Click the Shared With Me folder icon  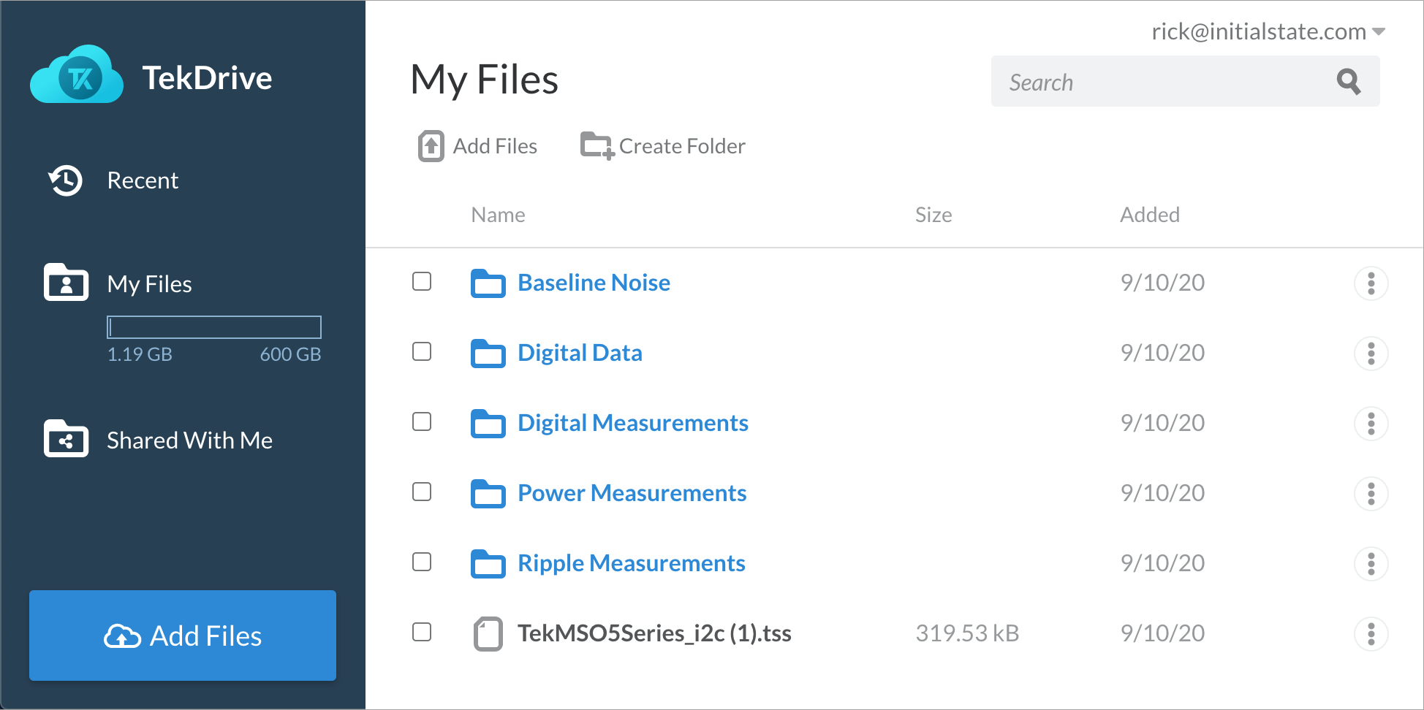[x=66, y=439]
